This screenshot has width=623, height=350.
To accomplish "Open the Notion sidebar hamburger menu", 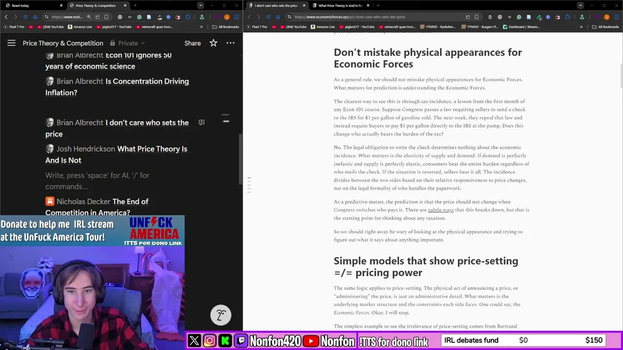I will [11, 43].
